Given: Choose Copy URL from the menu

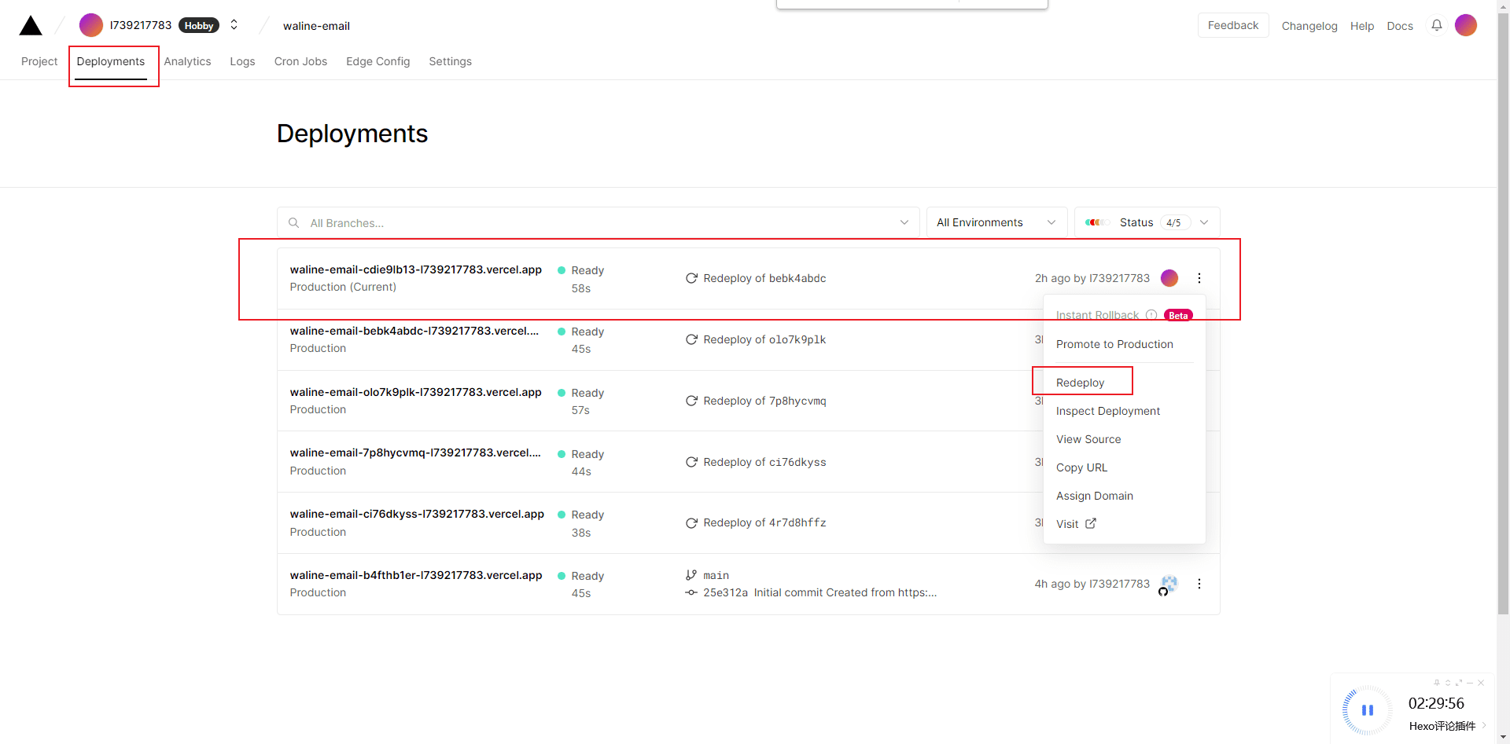Looking at the screenshot, I should click(x=1081, y=467).
